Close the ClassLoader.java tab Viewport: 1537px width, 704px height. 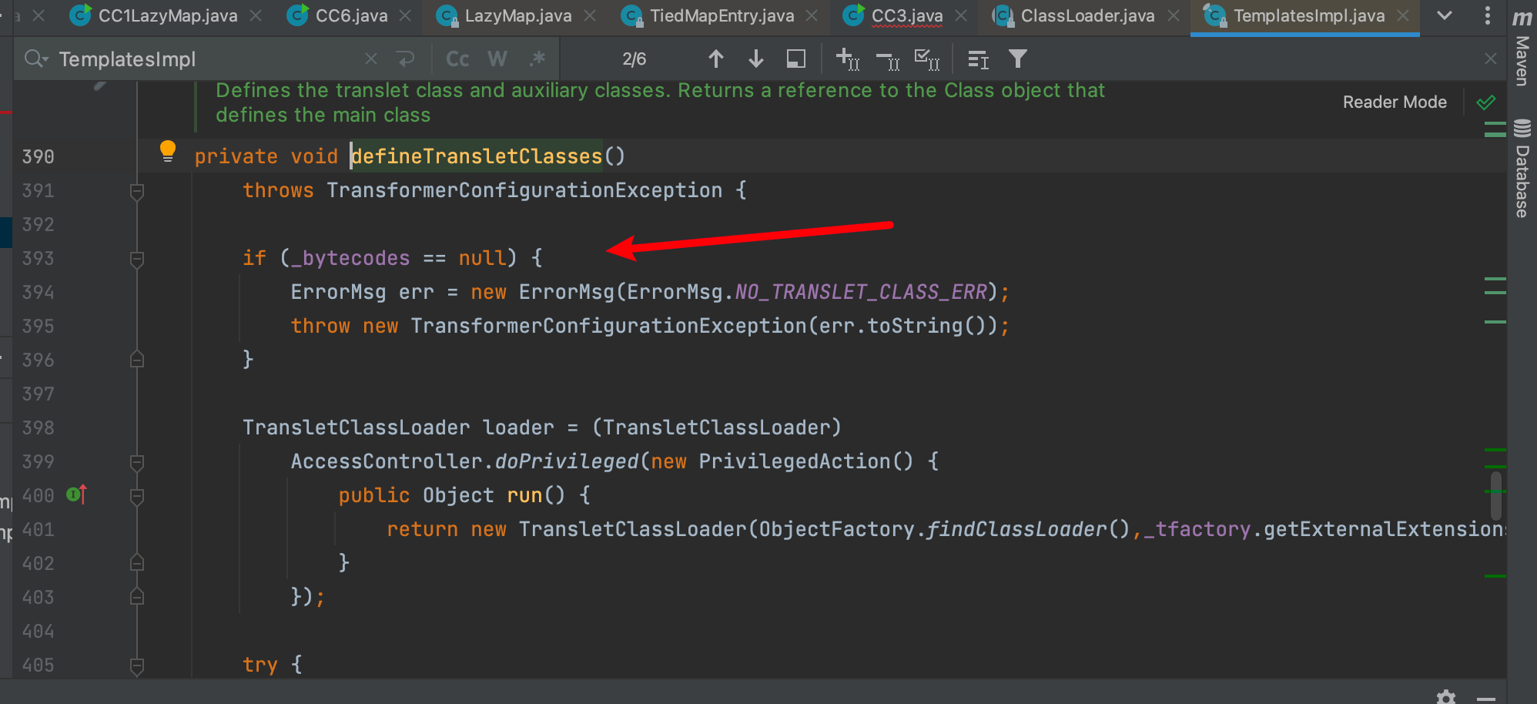[x=1173, y=15]
